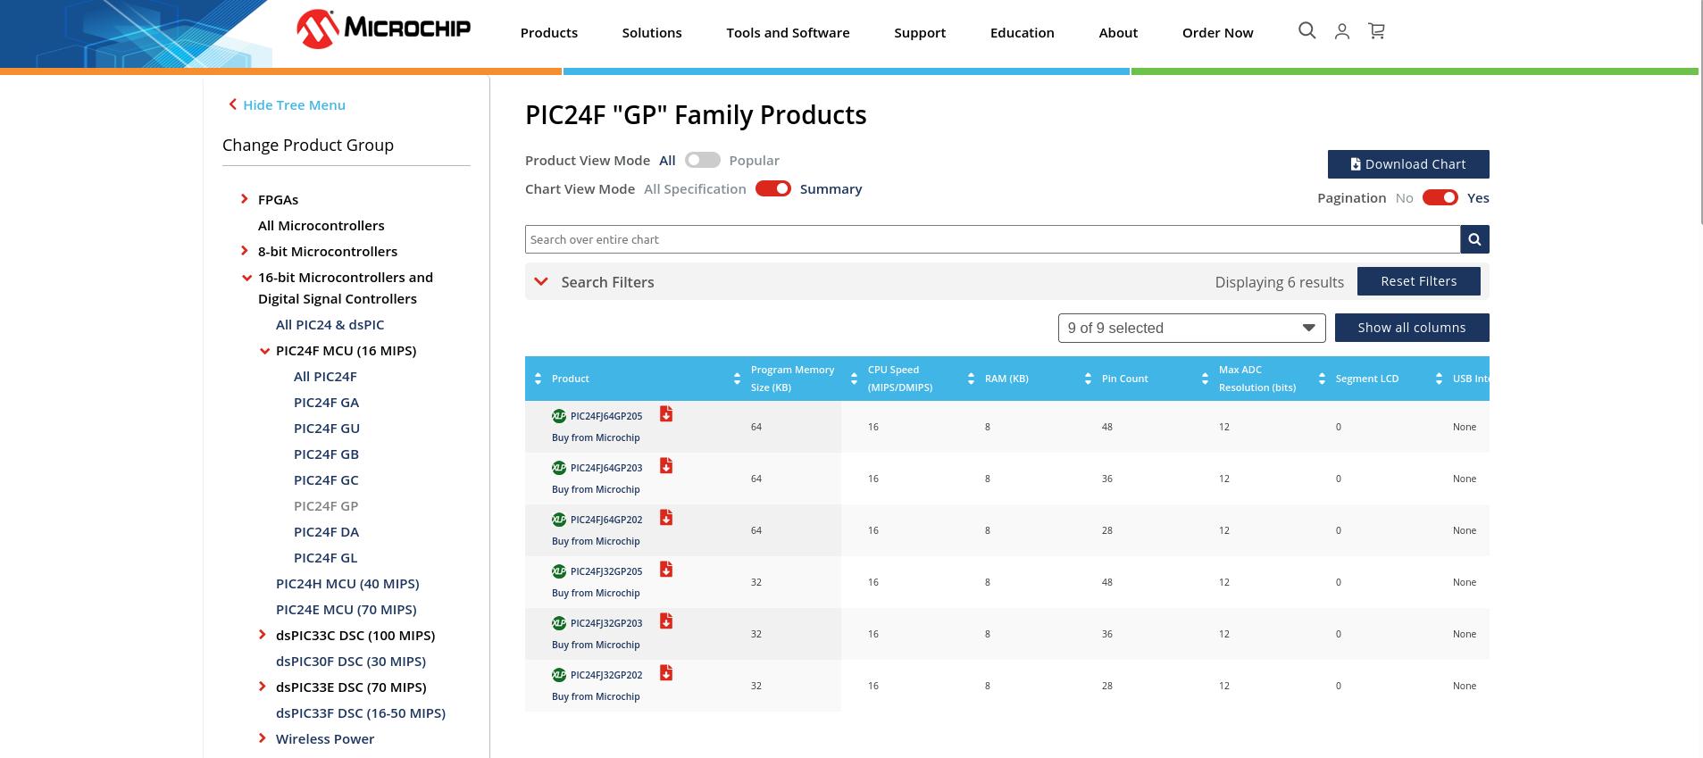Viewport: 1703px width, 758px height.
Task: Download PIC24FJ64GP203 datasheet PDF icon
Action: pyautogui.click(x=666, y=466)
